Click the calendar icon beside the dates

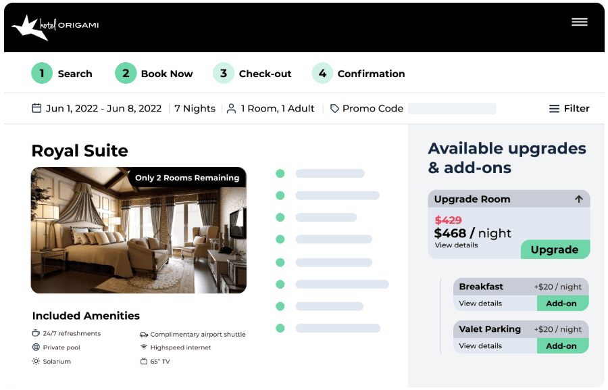pos(36,108)
